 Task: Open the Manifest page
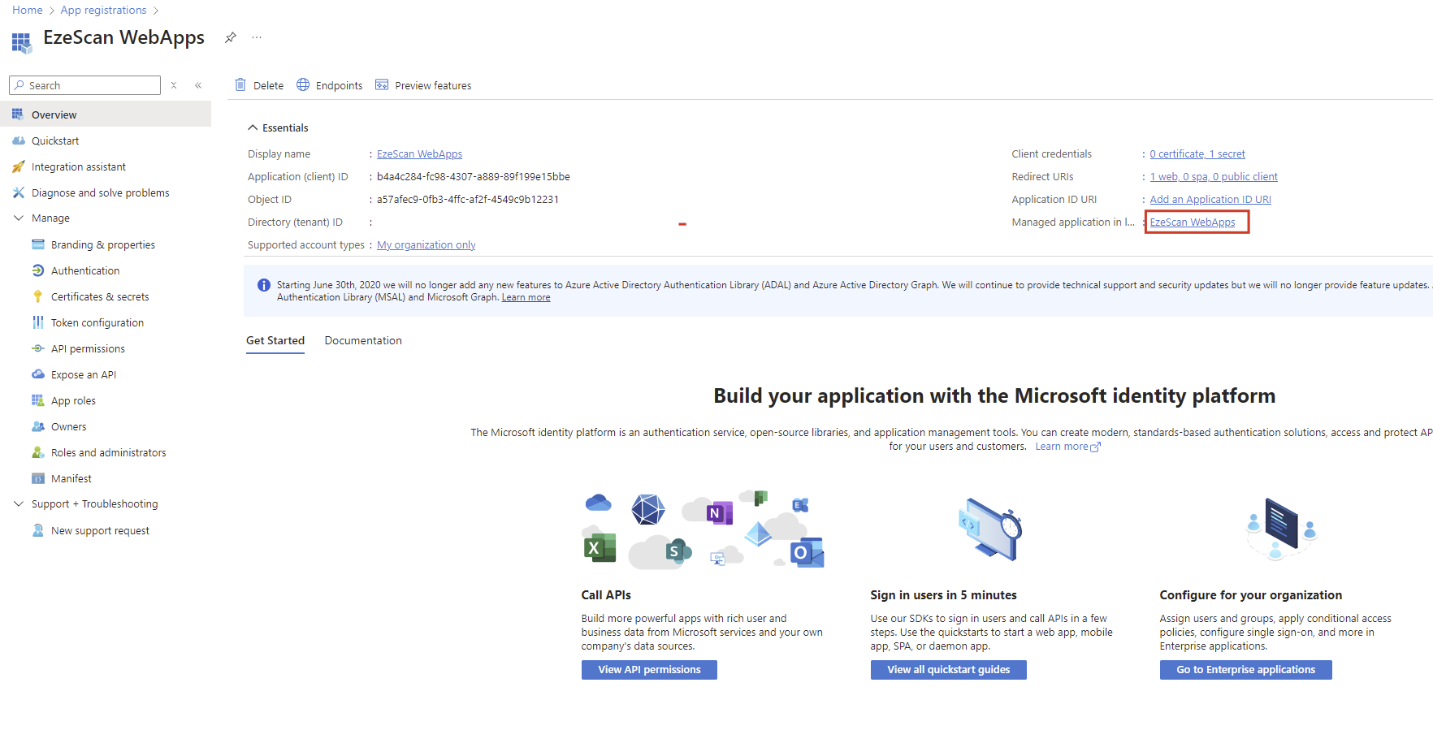coord(71,478)
